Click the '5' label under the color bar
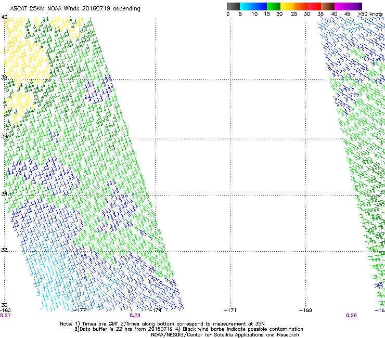This screenshot has width=385, height=338. click(240, 14)
